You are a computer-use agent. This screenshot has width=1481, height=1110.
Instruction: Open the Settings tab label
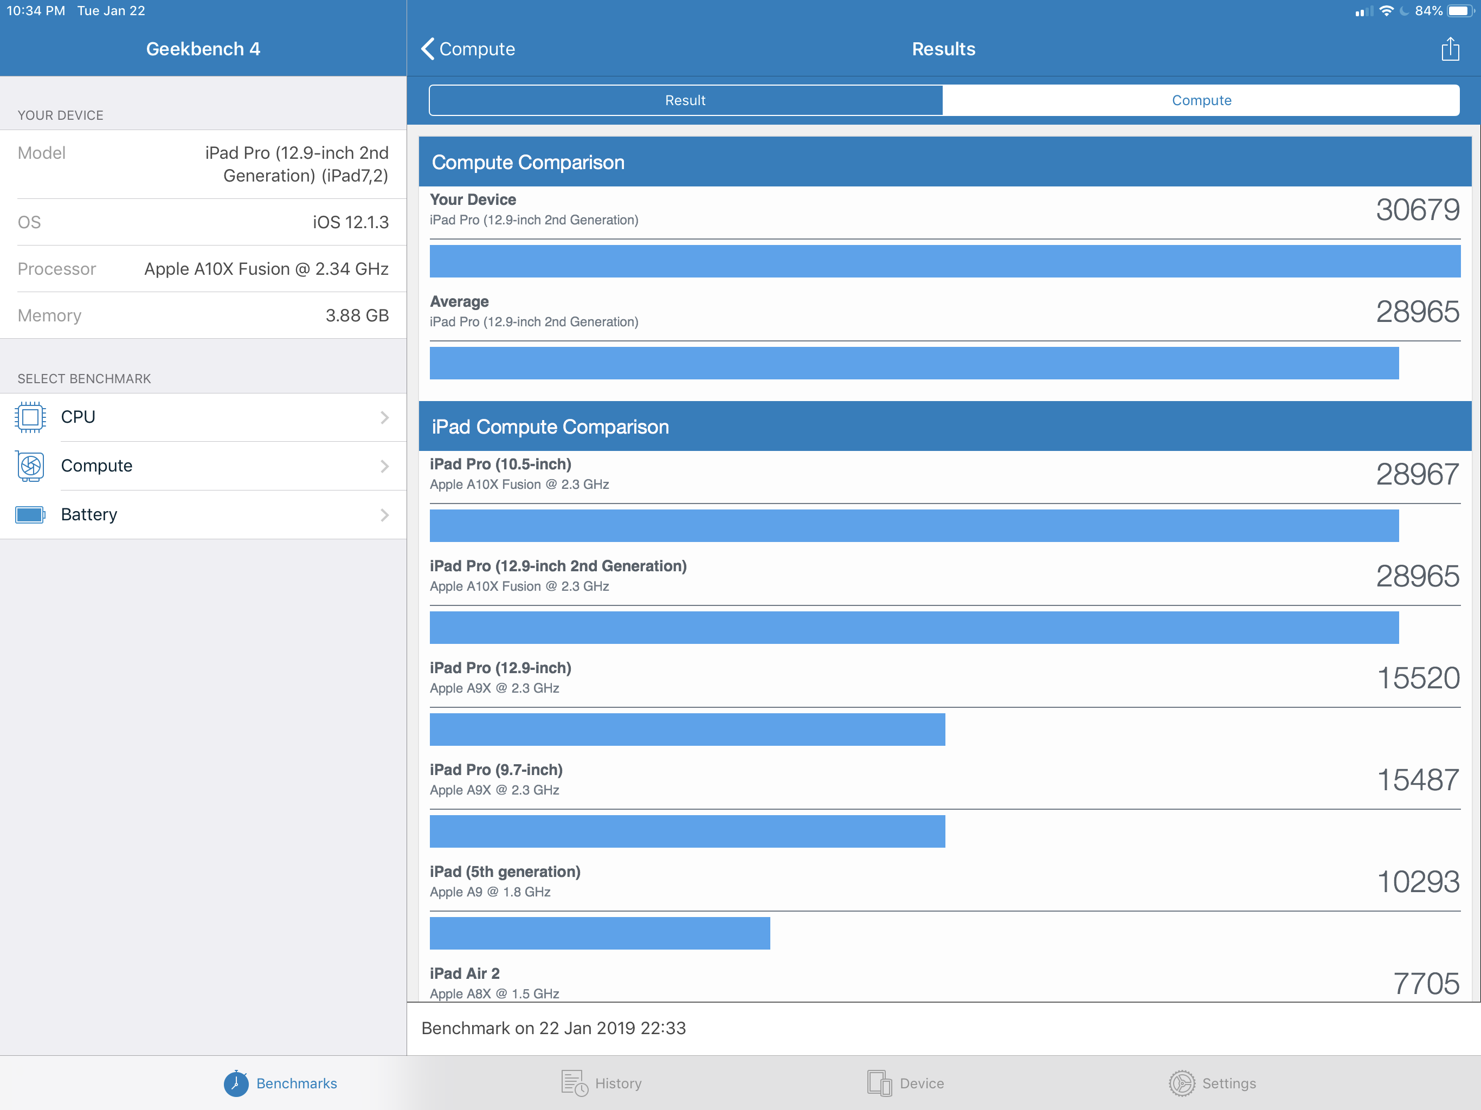tap(1229, 1083)
